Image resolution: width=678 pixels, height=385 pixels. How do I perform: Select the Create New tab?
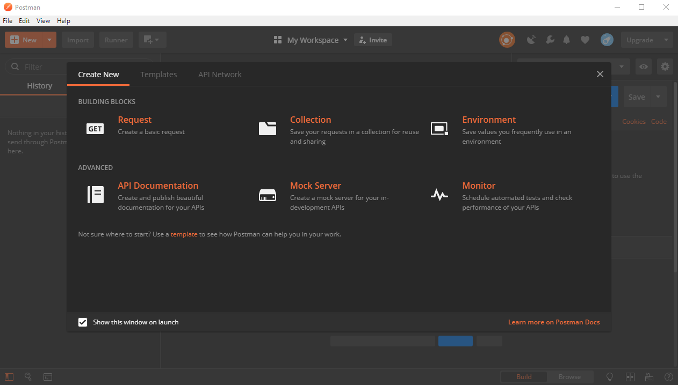click(x=98, y=75)
